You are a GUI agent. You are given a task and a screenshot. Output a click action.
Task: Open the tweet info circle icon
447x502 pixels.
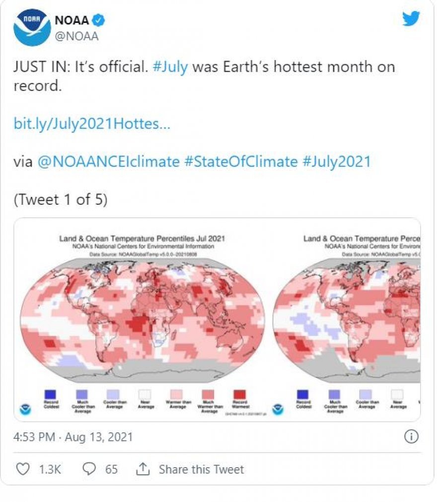point(411,437)
